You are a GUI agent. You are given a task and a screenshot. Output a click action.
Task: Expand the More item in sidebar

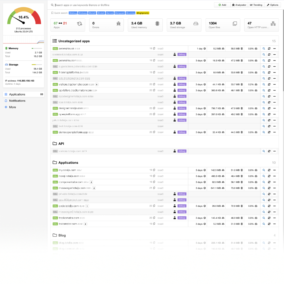(12, 107)
